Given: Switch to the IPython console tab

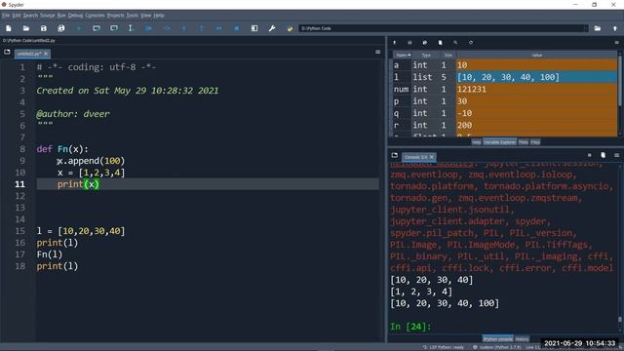Looking at the screenshot, I should pos(498,339).
